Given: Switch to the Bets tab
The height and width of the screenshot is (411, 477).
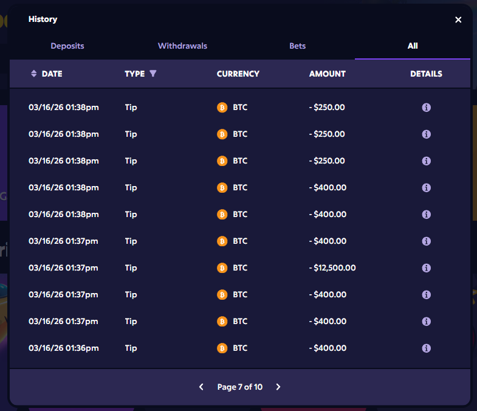Looking at the screenshot, I should [x=298, y=46].
